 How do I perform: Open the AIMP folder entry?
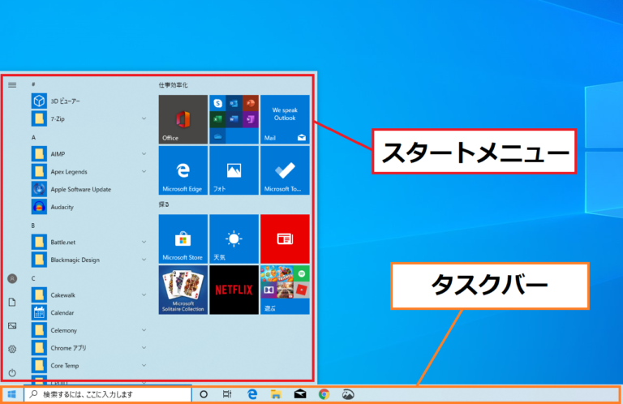coord(89,154)
